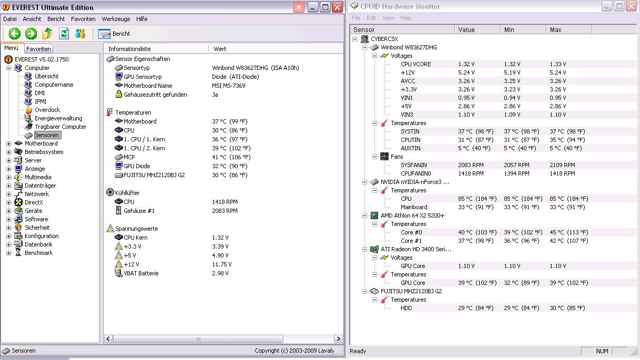The height and width of the screenshot is (360, 640).
Task: Click the fan icon beside Kühllüfter
Action: [110, 193]
